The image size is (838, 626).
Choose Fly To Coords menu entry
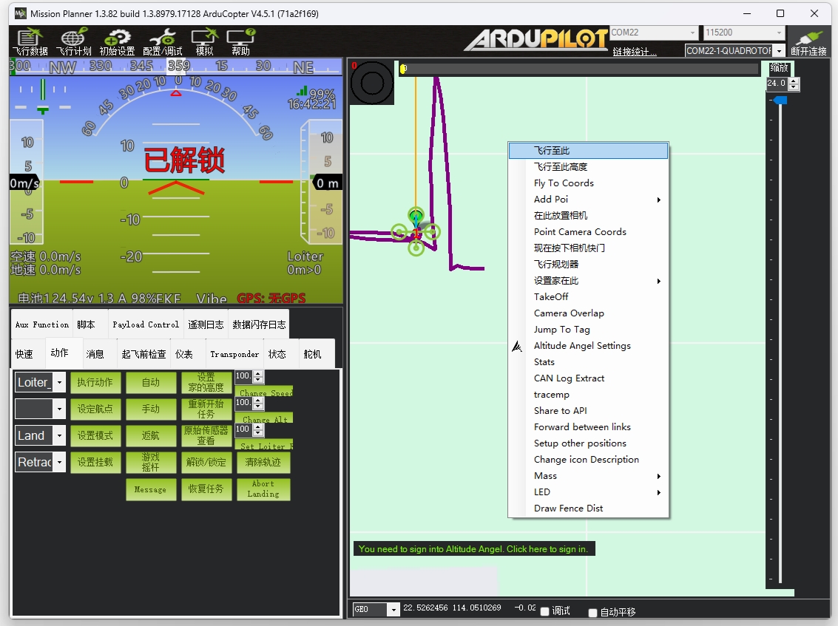[589, 183]
